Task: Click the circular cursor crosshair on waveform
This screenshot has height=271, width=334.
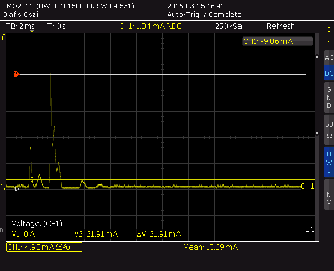Action: [32, 179]
